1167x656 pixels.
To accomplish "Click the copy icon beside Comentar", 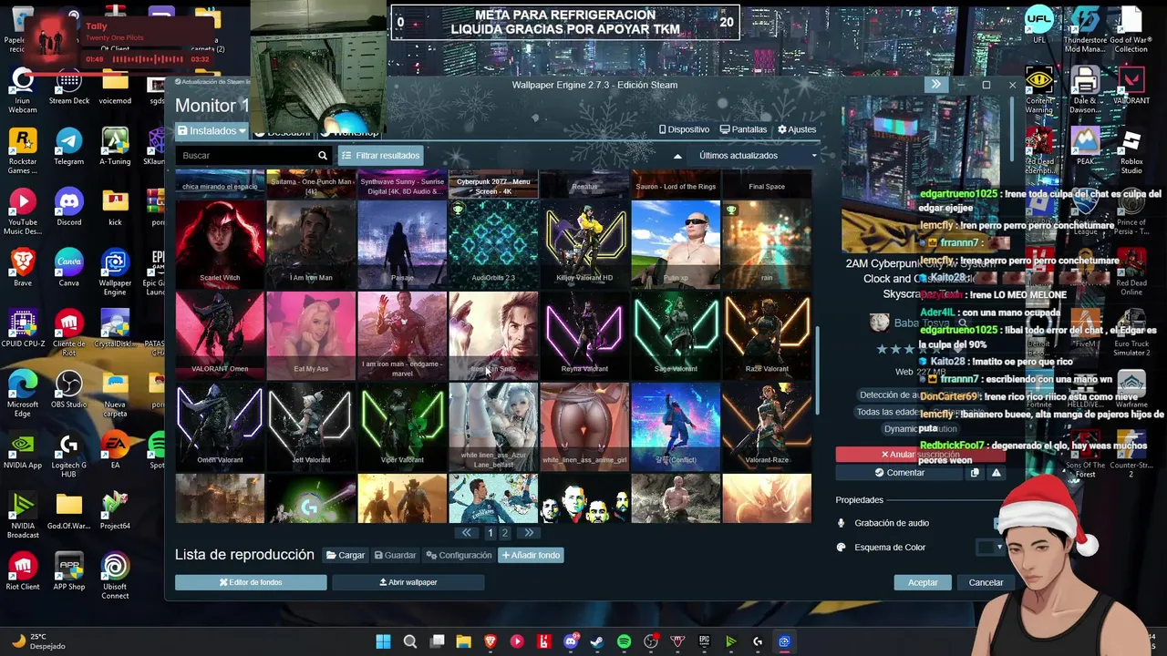I will click(x=975, y=473).
